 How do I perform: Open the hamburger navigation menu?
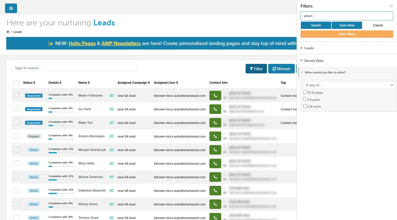[11, 8]
